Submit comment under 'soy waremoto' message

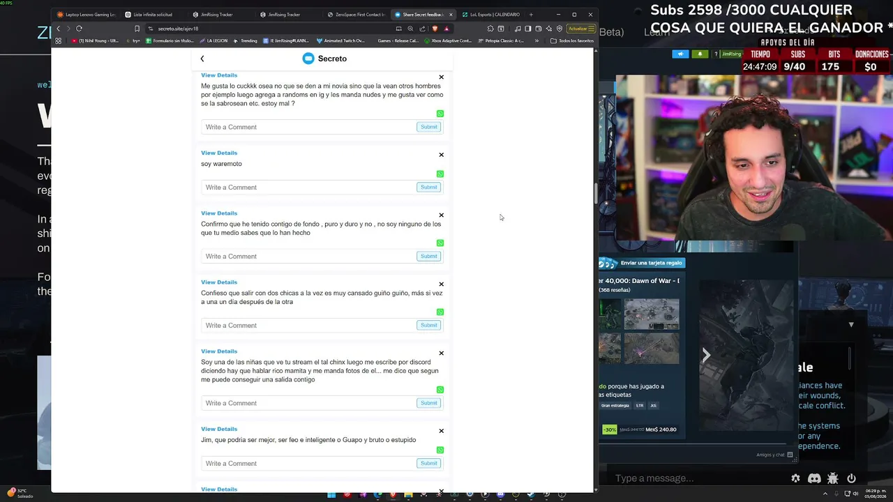[x=428, y=187]
